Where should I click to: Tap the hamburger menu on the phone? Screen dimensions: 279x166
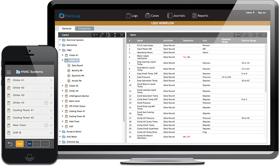click(9, 72)
